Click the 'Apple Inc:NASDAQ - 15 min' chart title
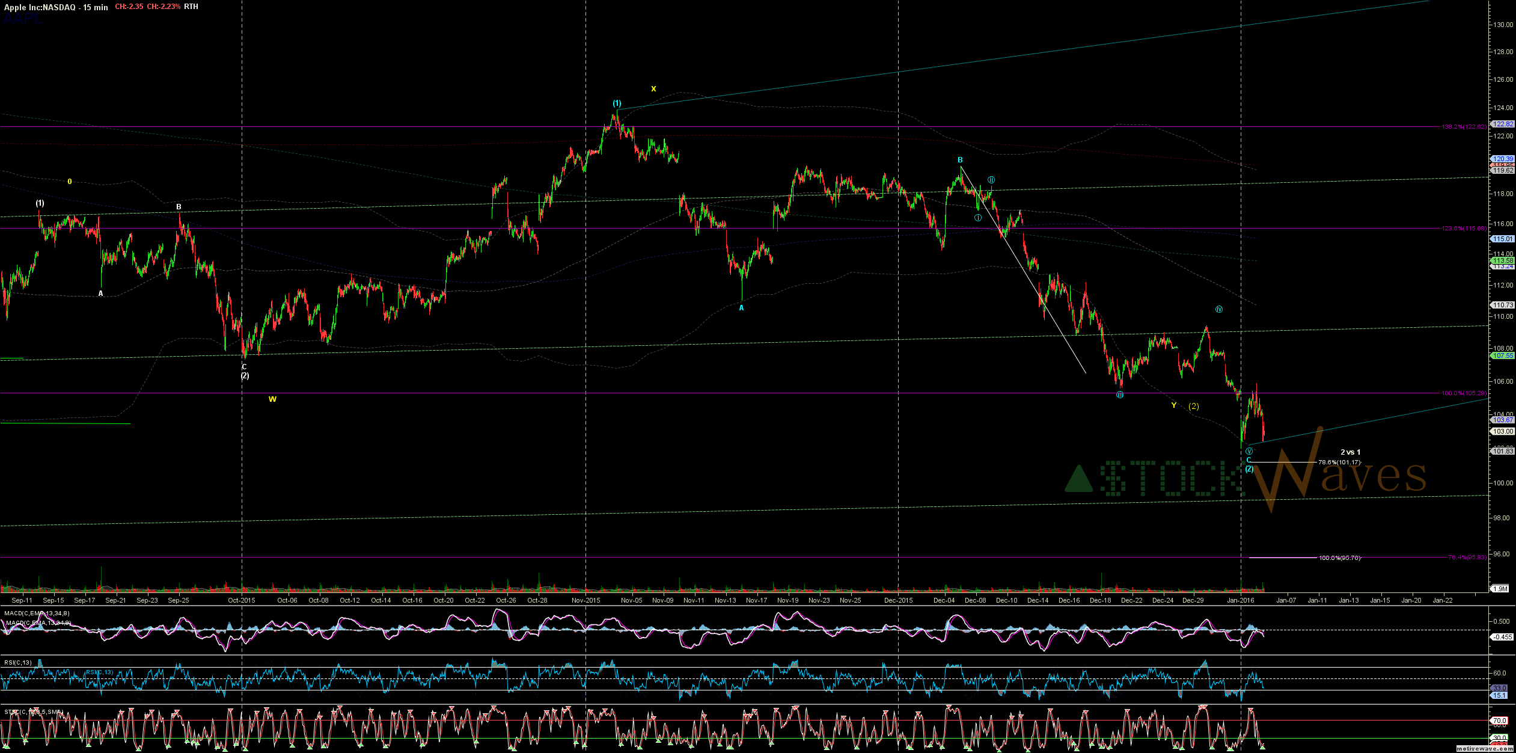The height and width of the screenshot is (753, 1516). tap(56, 7)
